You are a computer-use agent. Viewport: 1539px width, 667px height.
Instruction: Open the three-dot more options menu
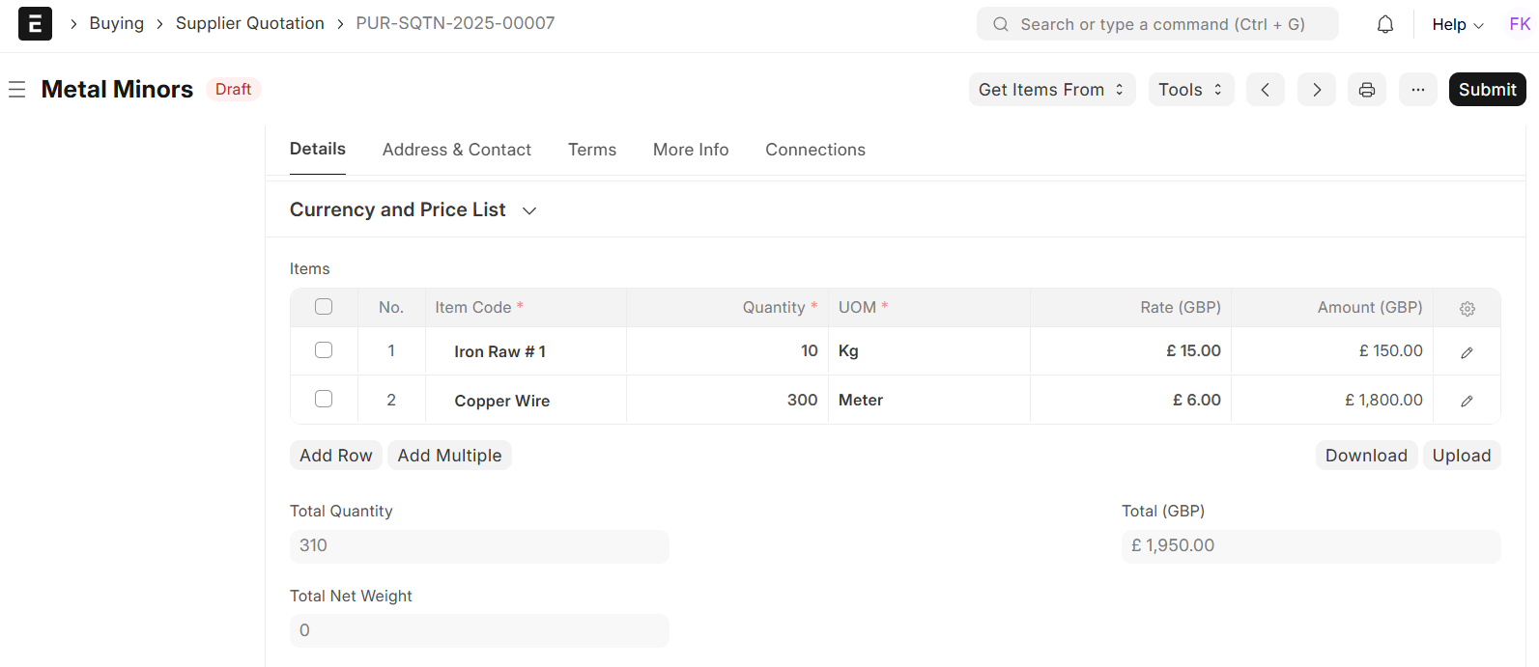point(1417,90)
